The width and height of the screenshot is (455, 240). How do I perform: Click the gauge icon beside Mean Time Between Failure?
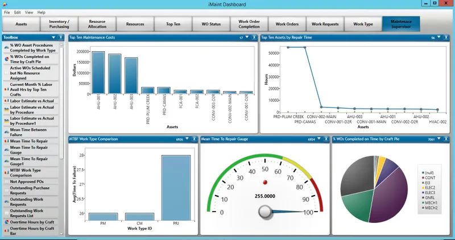(6, 132)
